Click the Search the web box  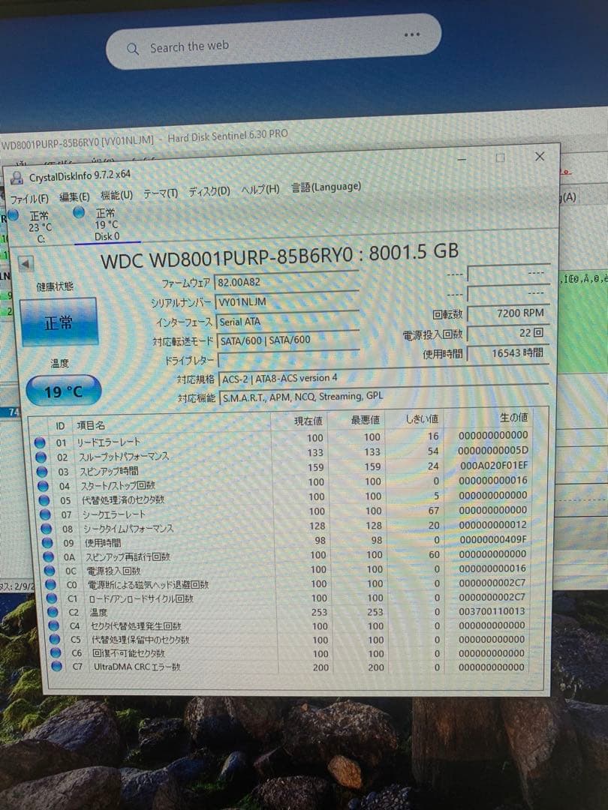click(x=273, y=41)
